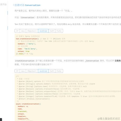Click inline code "_Conversation" table name
This screenshot has height=121, width=121.
[x=92, y=61]
